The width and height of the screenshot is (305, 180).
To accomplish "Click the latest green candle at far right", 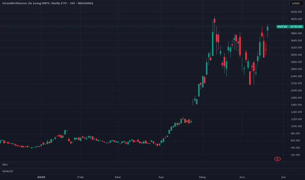I will [267, 28].
